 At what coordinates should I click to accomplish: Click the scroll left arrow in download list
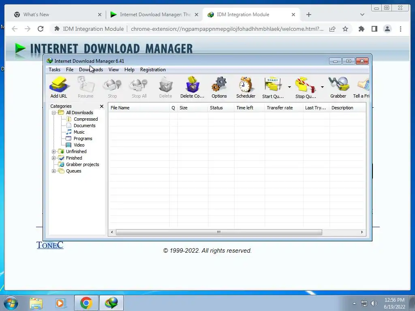(x=112, y=232)
